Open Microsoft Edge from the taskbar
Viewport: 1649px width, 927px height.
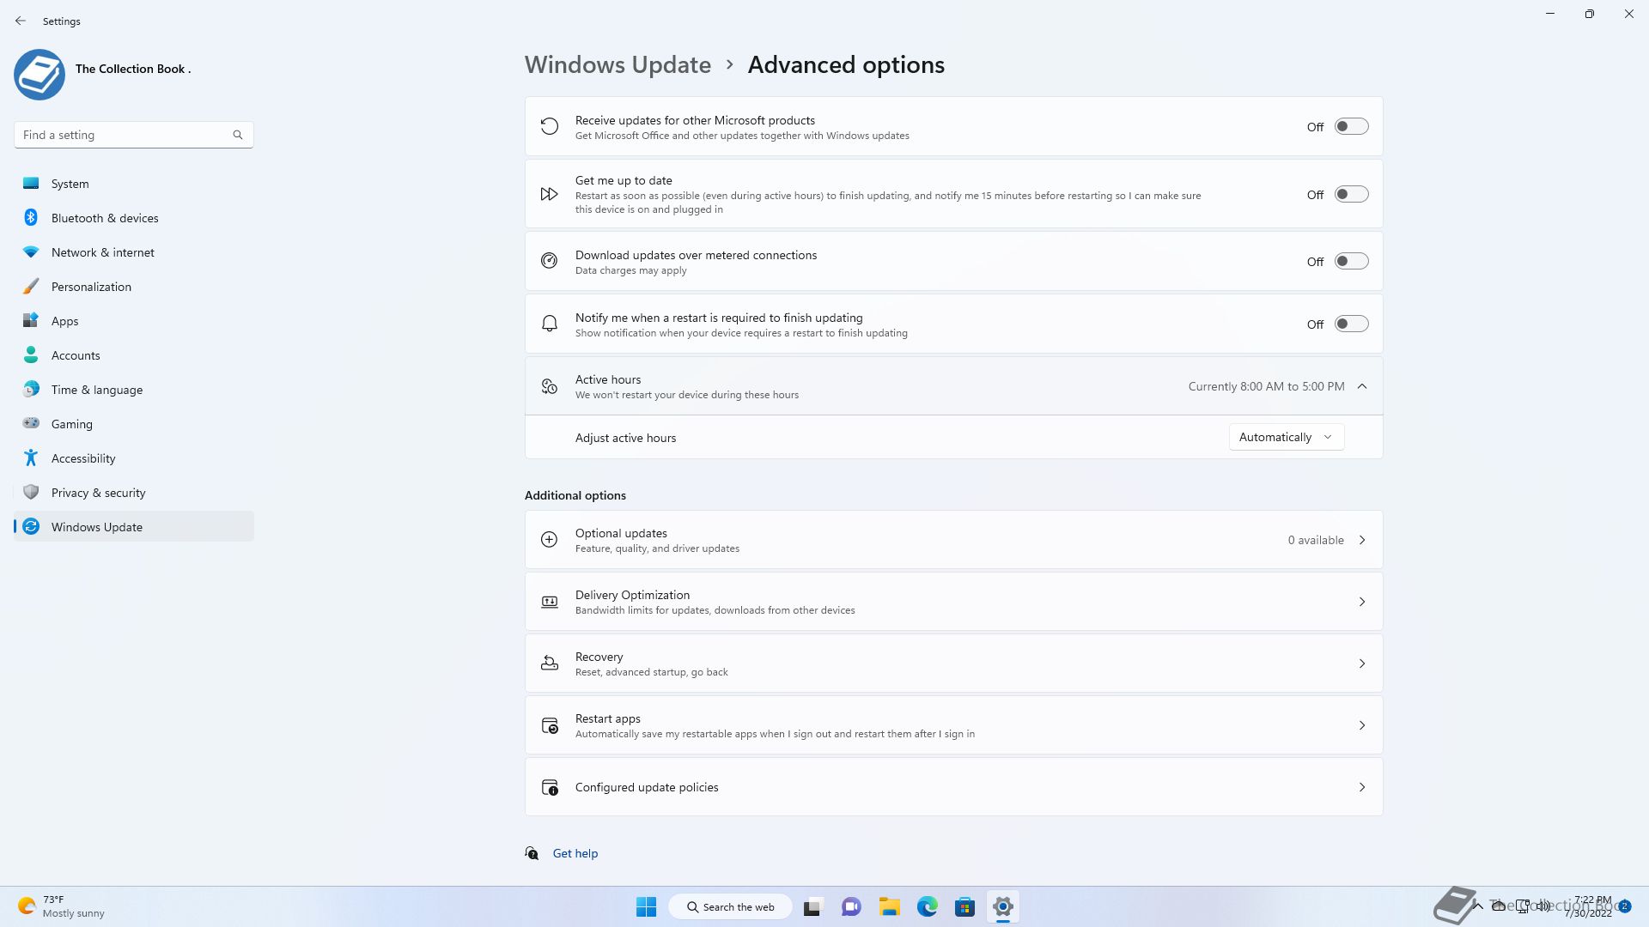927,906
